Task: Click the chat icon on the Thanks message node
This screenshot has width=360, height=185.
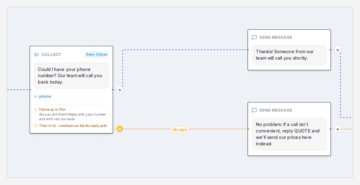Action: pos(254,37)
